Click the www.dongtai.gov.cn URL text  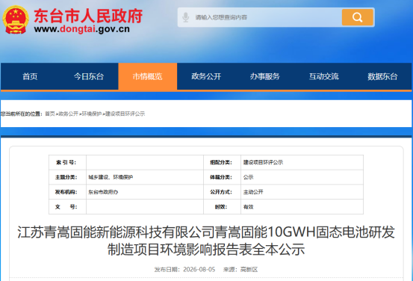click(x=82, y=29)
